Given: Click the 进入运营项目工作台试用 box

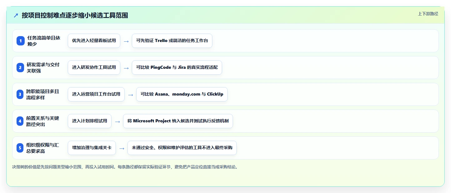Looking at the screenshot, I should (96, 94).
